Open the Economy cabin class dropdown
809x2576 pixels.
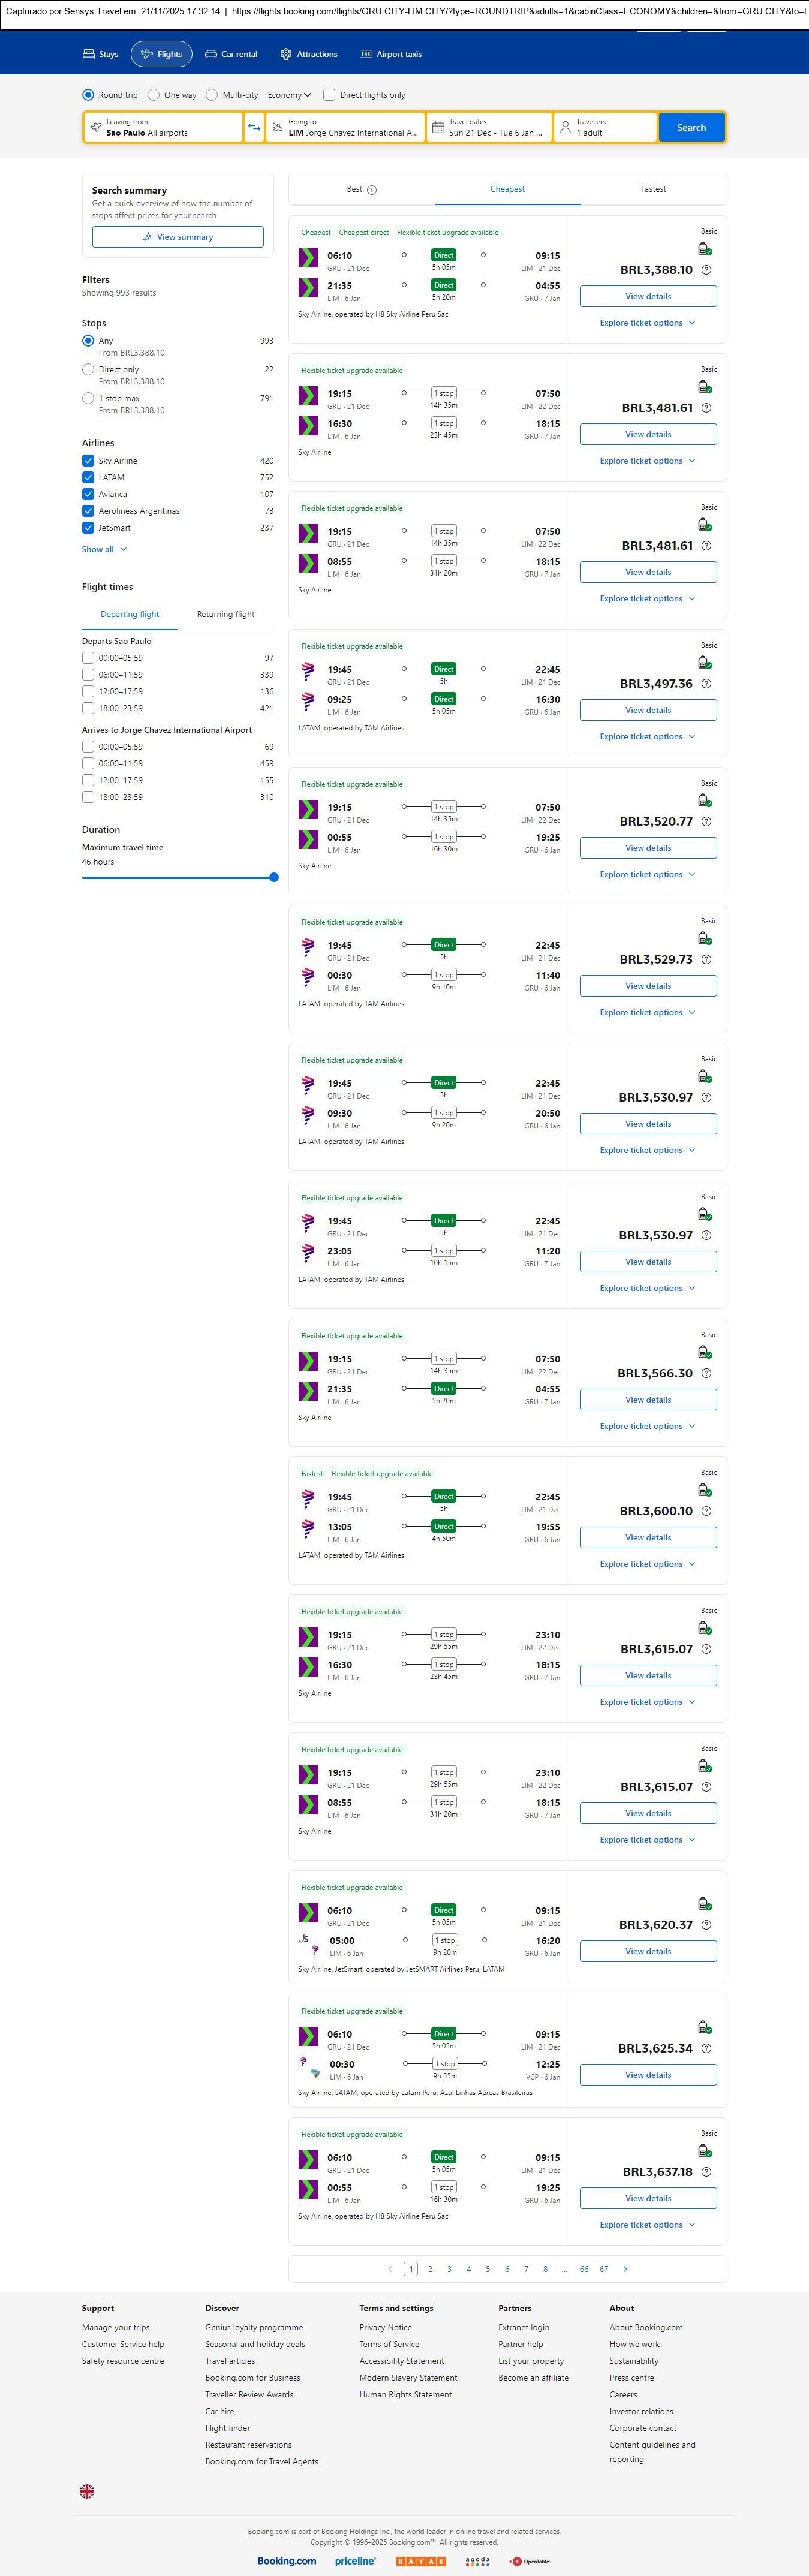pyautogui.click(x=289, y=95)
